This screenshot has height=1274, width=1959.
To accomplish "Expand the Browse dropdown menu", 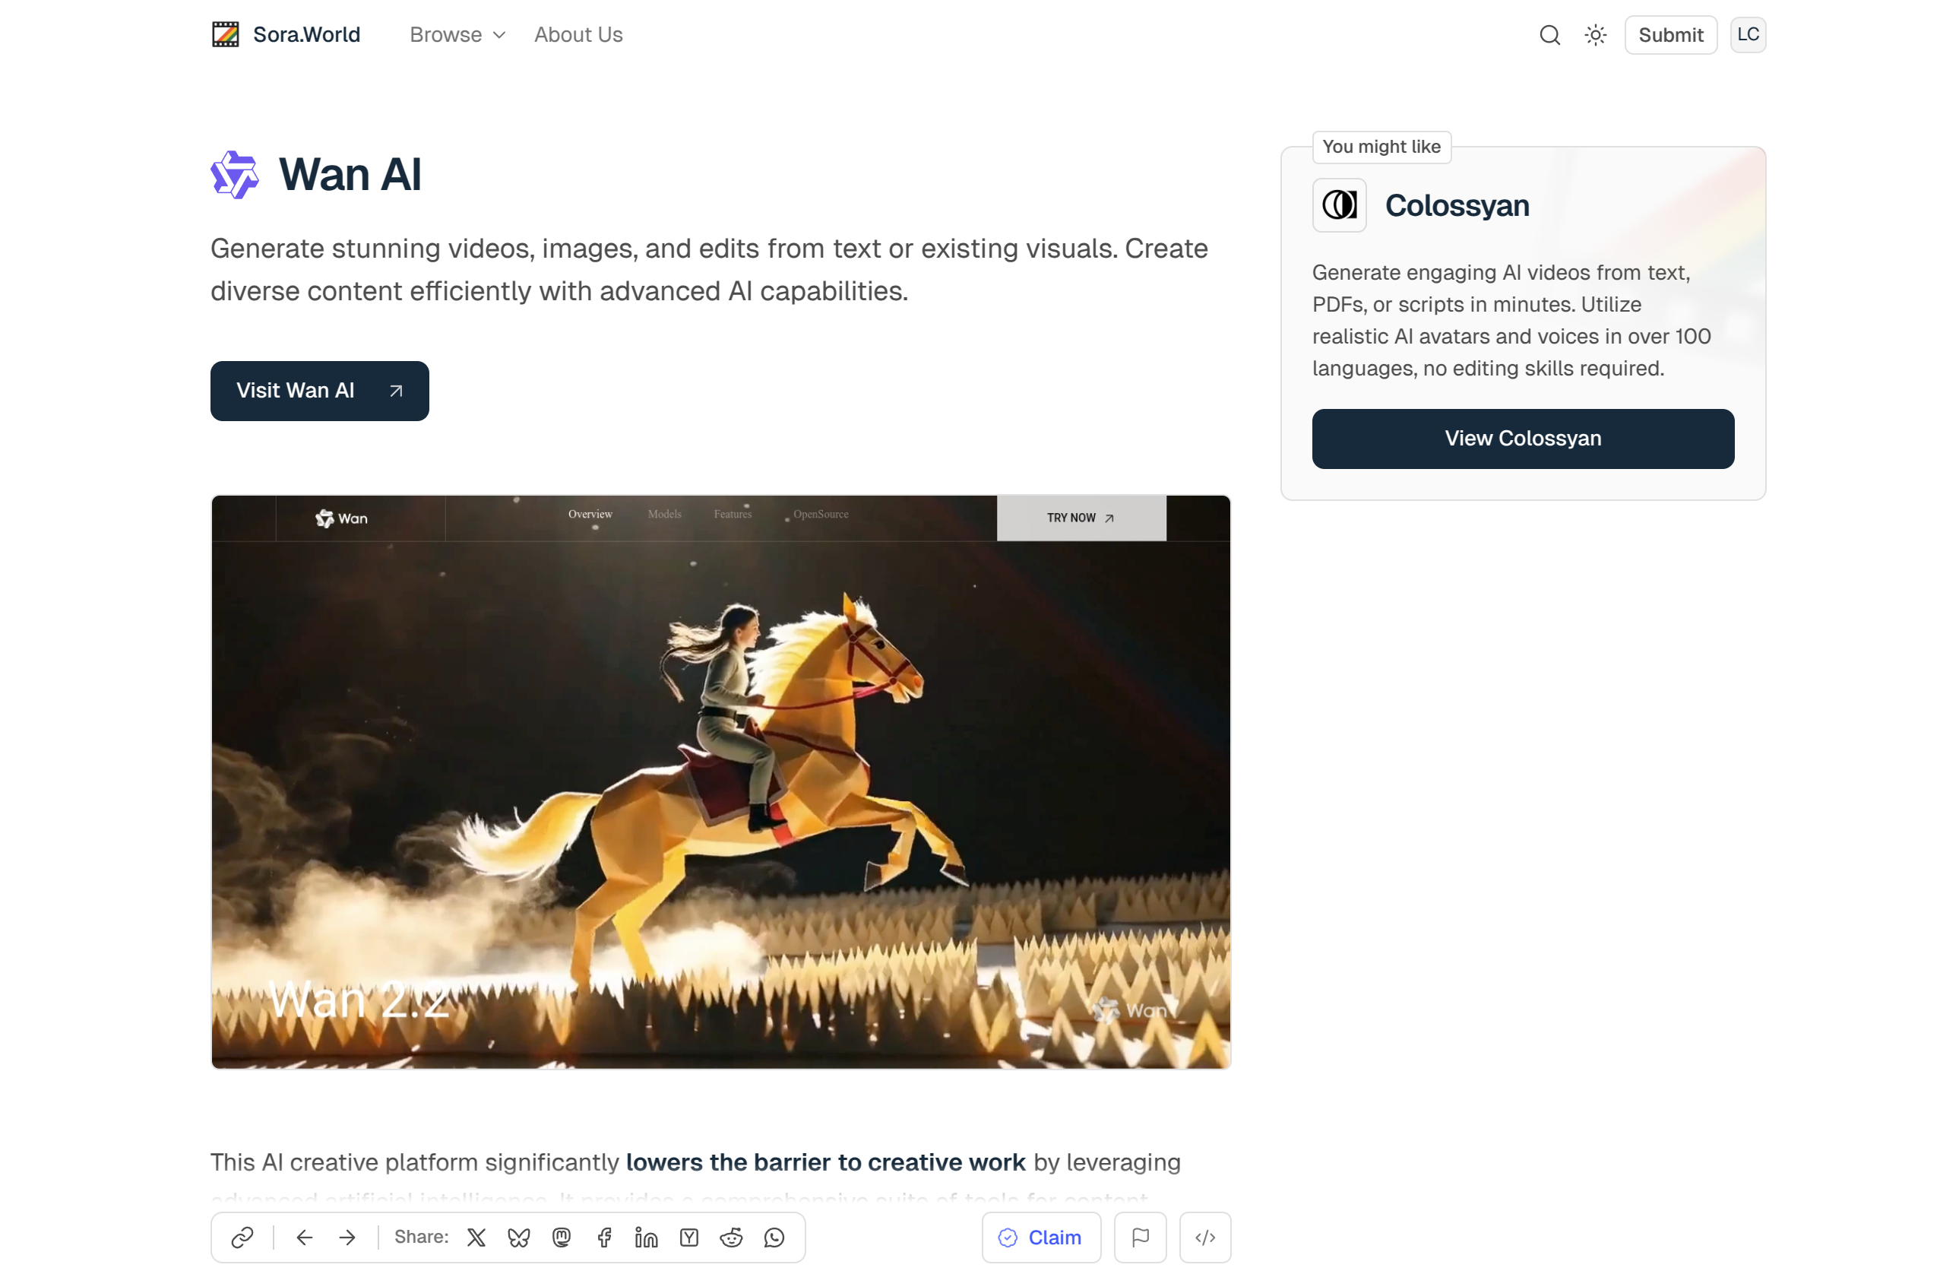I will coord(457,35).
